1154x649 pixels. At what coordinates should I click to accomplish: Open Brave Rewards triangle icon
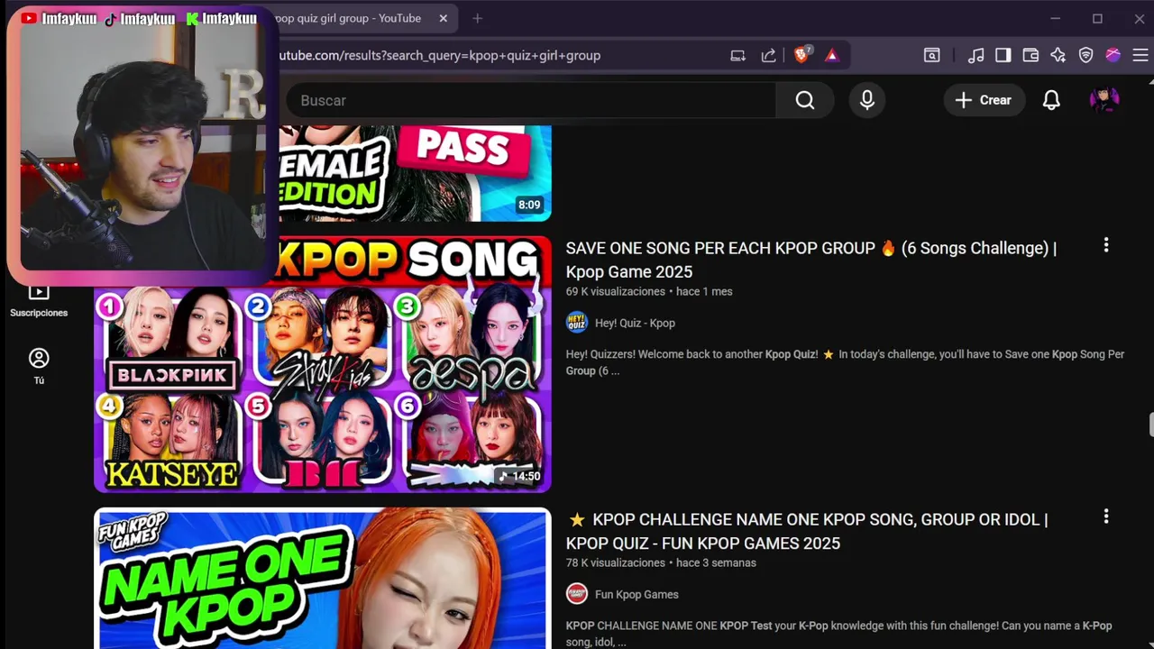click(831, 55)
